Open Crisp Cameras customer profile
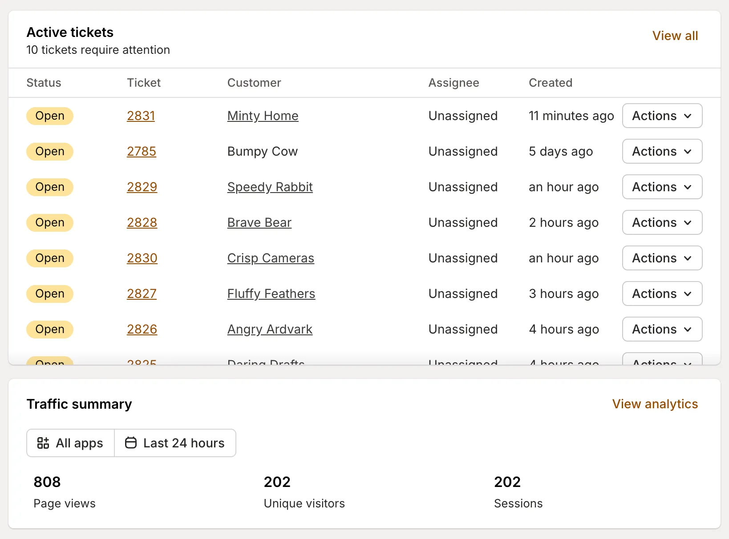This screenshot has height=539, width=729. coord(271,258)
